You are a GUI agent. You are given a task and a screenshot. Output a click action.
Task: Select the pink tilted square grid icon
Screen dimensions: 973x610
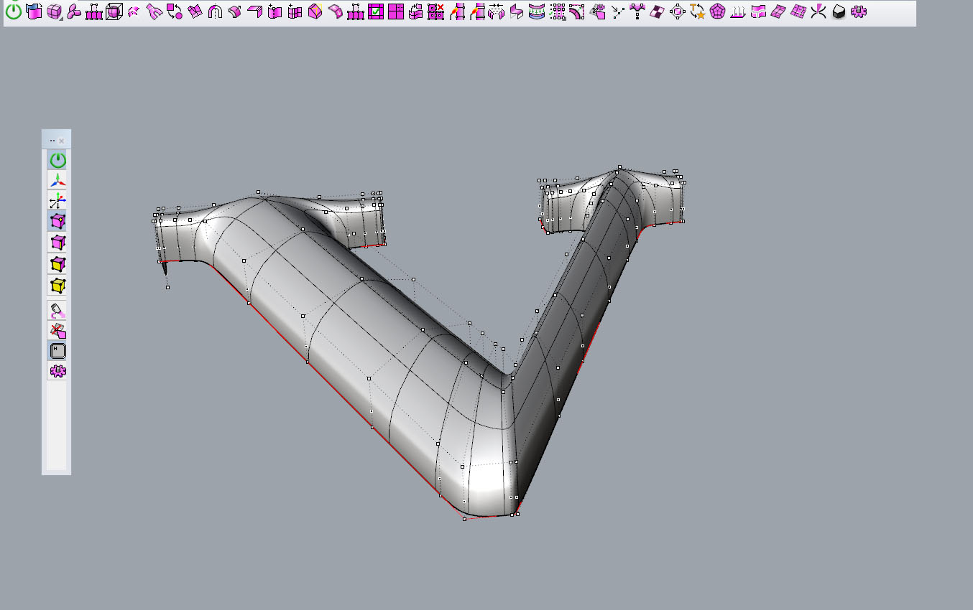(x=798, y=11)
